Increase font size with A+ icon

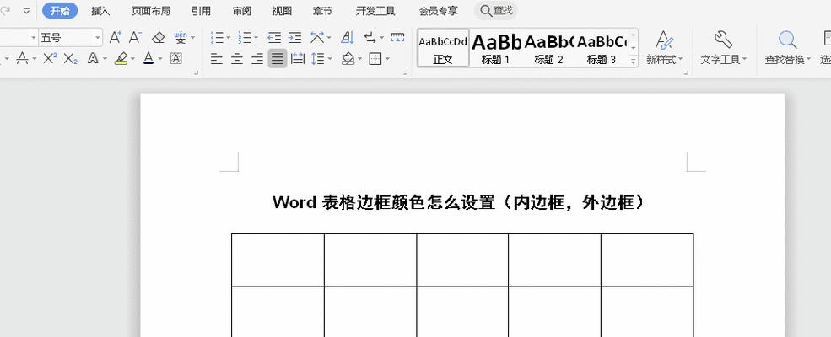(115, 38)
